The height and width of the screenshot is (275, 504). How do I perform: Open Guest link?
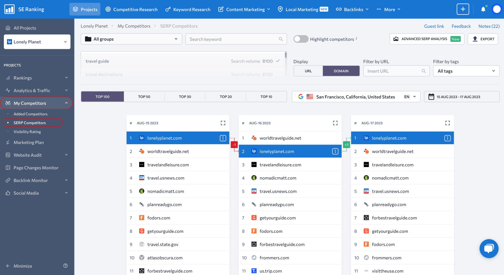coord(434,26)
